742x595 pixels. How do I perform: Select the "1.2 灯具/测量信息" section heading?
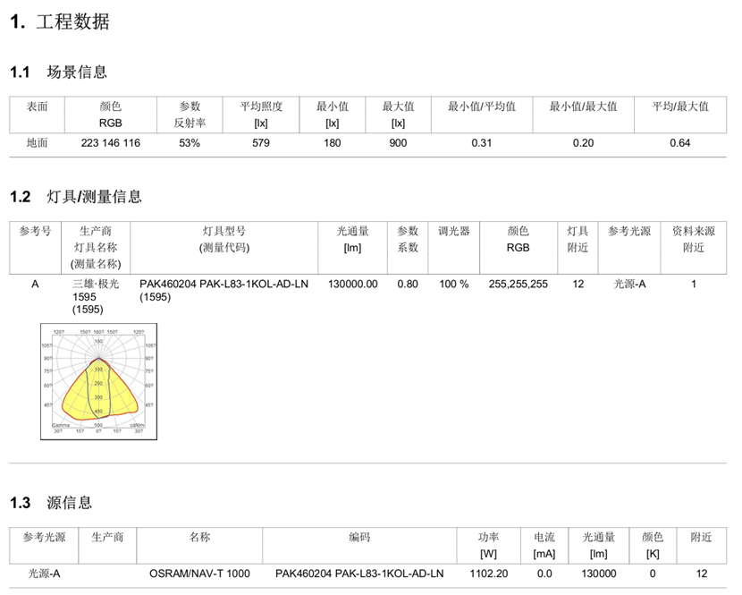pyautogui.click(x=75, y=197)
